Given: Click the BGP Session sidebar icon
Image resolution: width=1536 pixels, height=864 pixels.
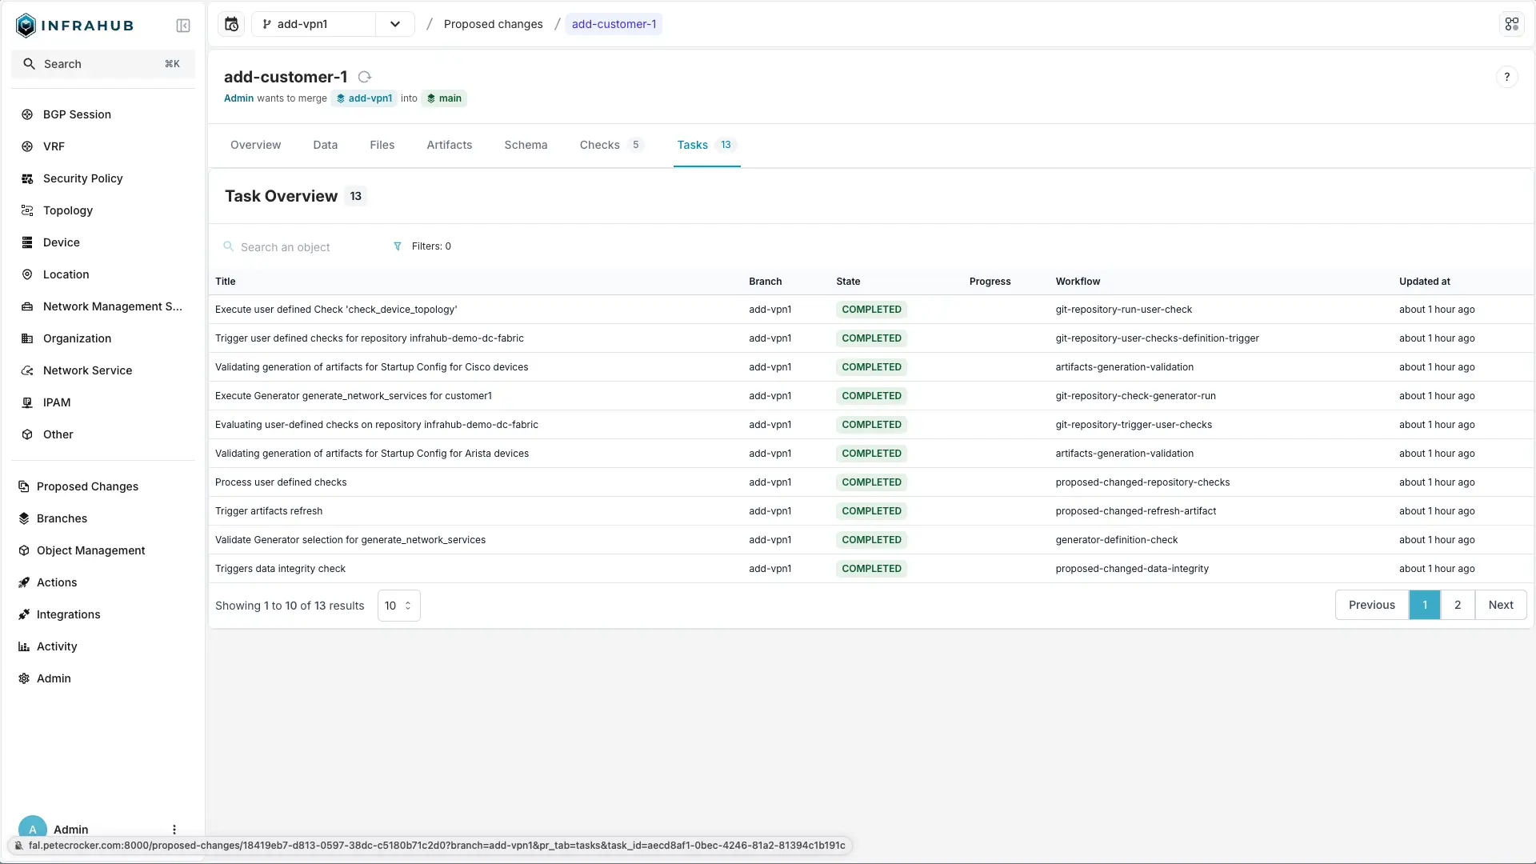Looking at the screenshot, I should (x=27, y=114).
